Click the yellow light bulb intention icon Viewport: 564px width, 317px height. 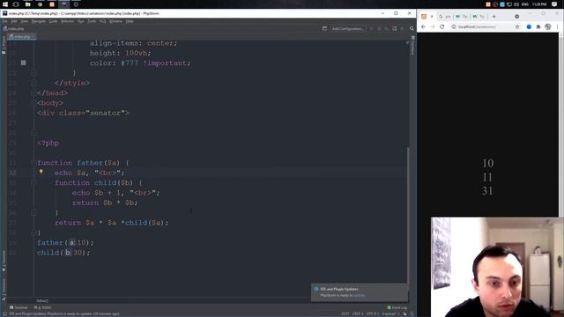coord(41,173)
